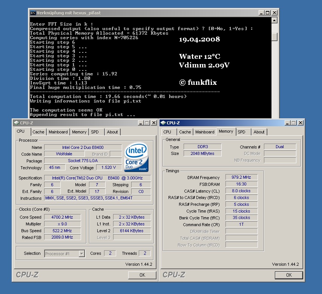Click the instructions field listing MMX, SSE
This screenshot has height=294, width=322.
(x=98, y=198)
